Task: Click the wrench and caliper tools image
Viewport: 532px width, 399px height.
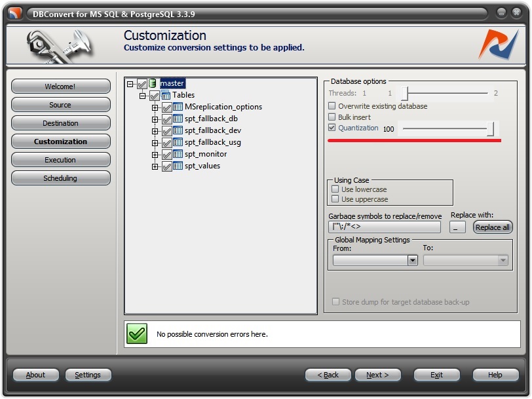Action: [x=59, y=46]
